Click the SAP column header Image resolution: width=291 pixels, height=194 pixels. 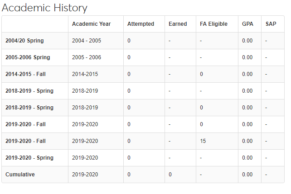(270, 24)
